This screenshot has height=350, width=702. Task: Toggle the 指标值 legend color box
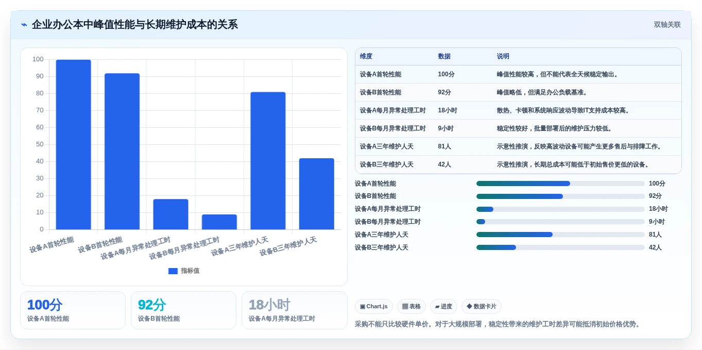[173, 271]
